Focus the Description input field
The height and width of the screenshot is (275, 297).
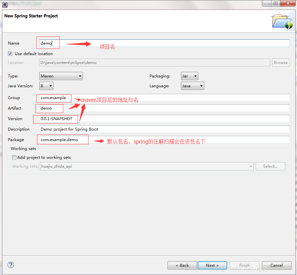click(165, 129)
